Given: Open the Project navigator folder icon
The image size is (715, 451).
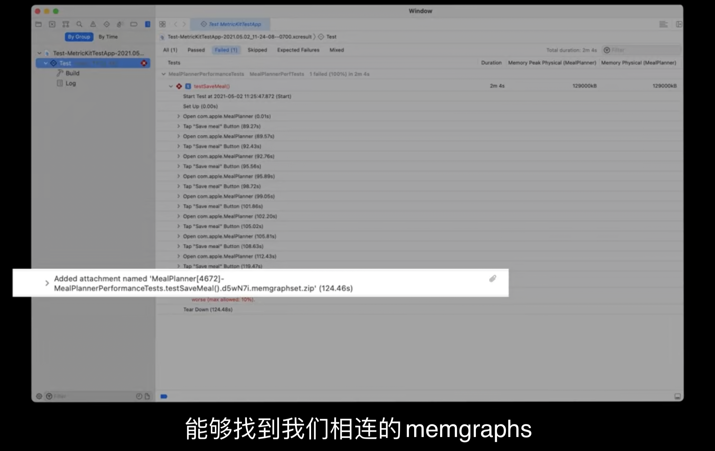Looking at the screenshot, I should point(39,24).
